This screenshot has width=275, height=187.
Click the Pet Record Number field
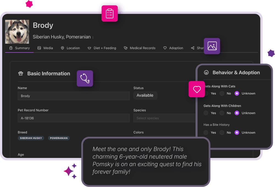coord(73,118)
